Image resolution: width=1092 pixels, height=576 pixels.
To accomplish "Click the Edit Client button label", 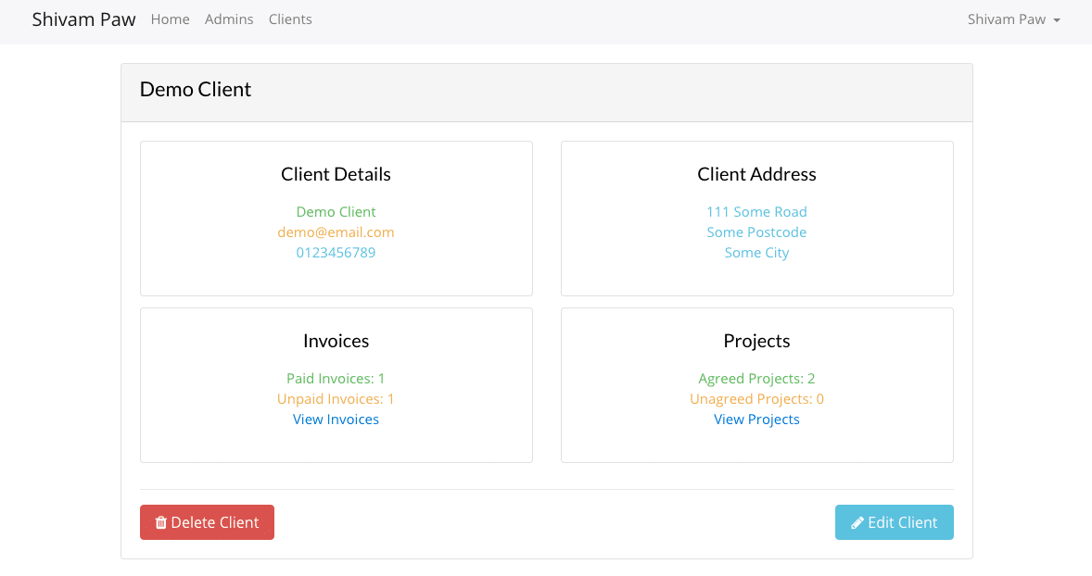I will pyautogui.click(x=903, y=522).
